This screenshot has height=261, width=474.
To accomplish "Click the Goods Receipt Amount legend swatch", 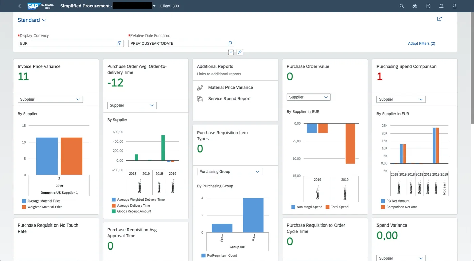I will [x=114, y=211].
